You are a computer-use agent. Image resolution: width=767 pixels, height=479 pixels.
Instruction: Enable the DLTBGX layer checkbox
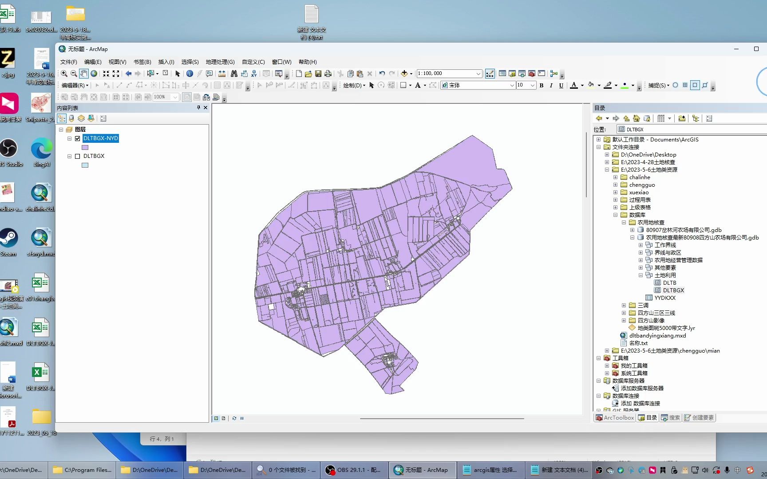(77, 156)
